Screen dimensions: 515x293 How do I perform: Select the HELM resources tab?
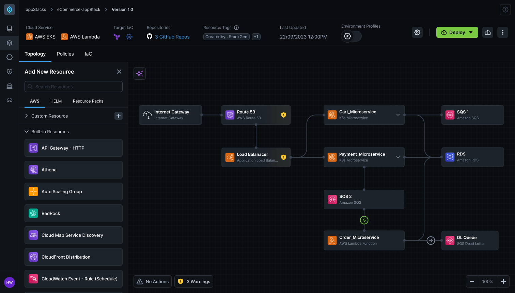[56, 101]
